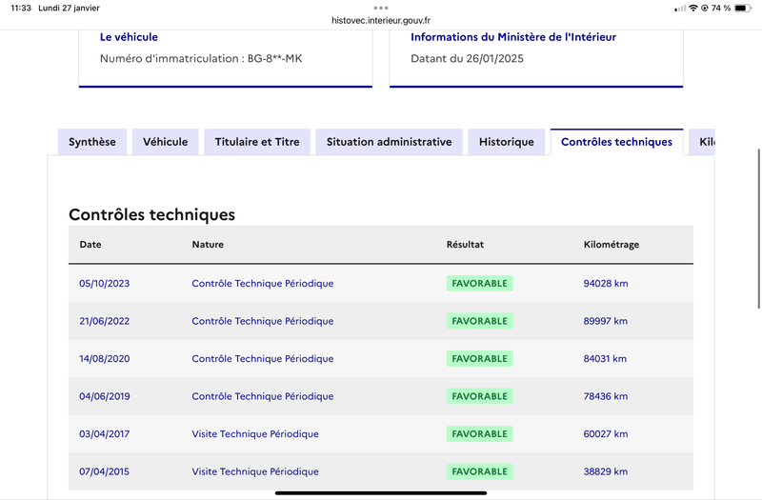762x500 pixels.
Task: Click the Nature column header
Action: [208, 245]
